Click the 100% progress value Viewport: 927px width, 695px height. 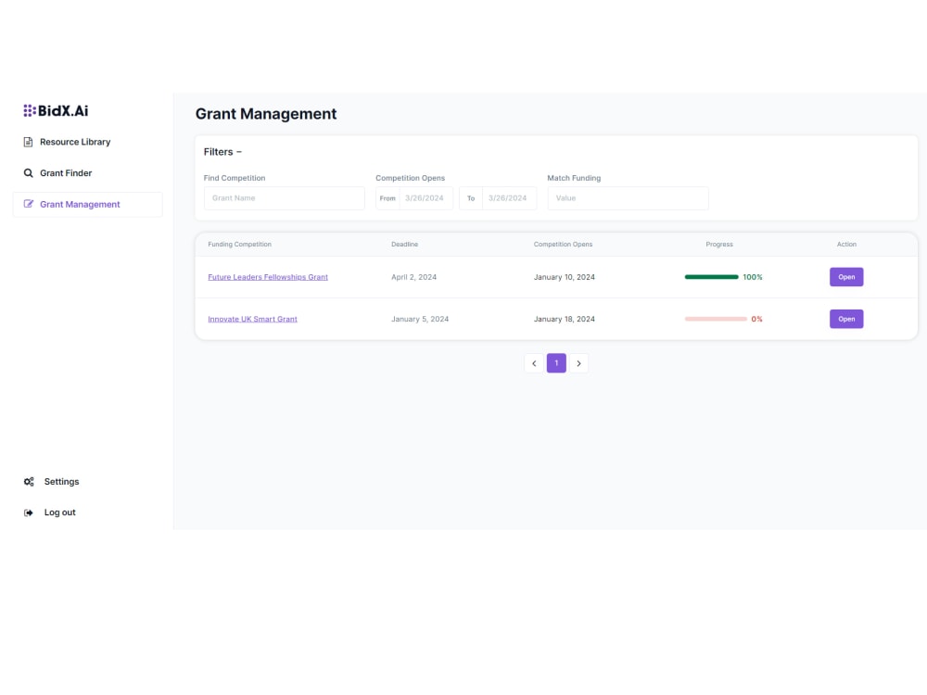(x=753, y=277)
